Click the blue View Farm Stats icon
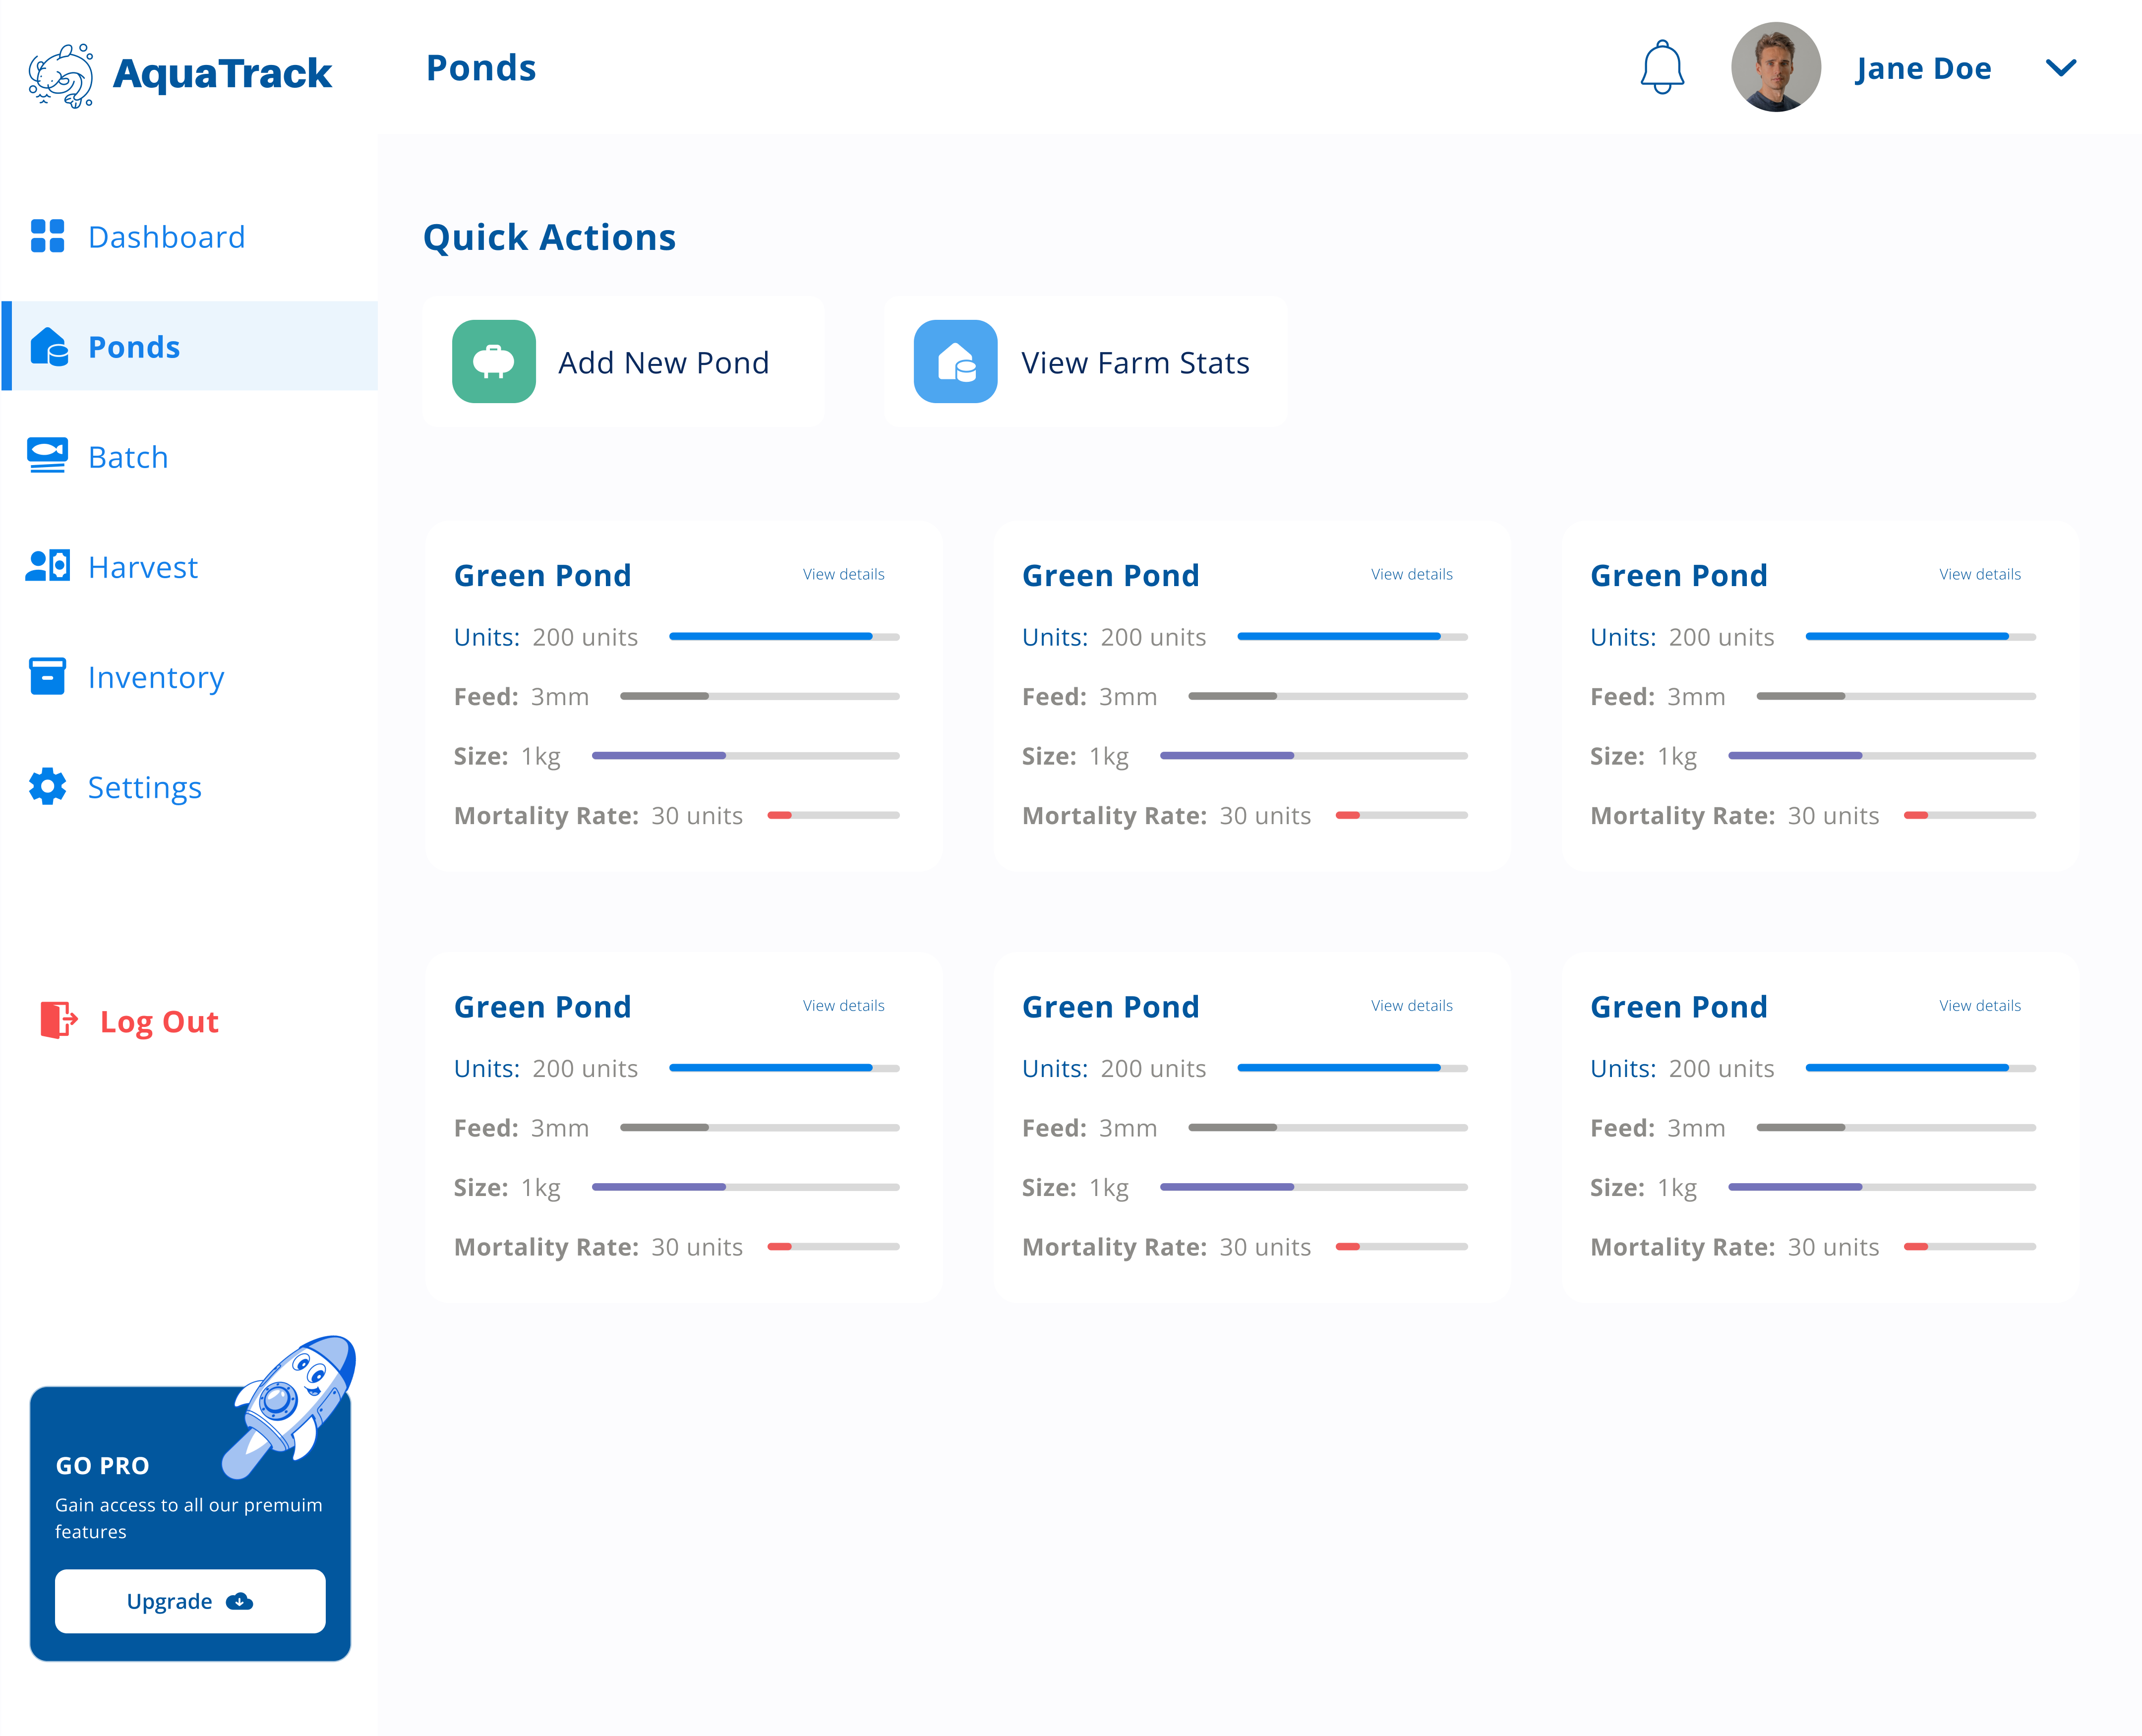The image size is (2142, 1736). [955, 362]
